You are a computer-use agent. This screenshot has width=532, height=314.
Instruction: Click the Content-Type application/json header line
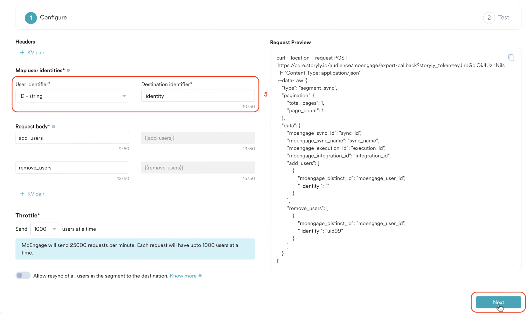pos(319,73)
